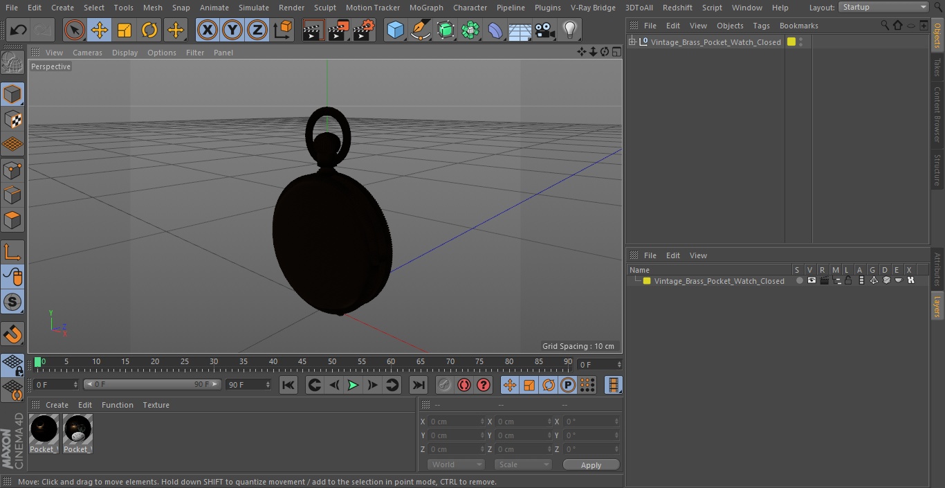Screen dimensions: 945x488
Task: Add a Cube primitive object
Action: coord(395,30)
